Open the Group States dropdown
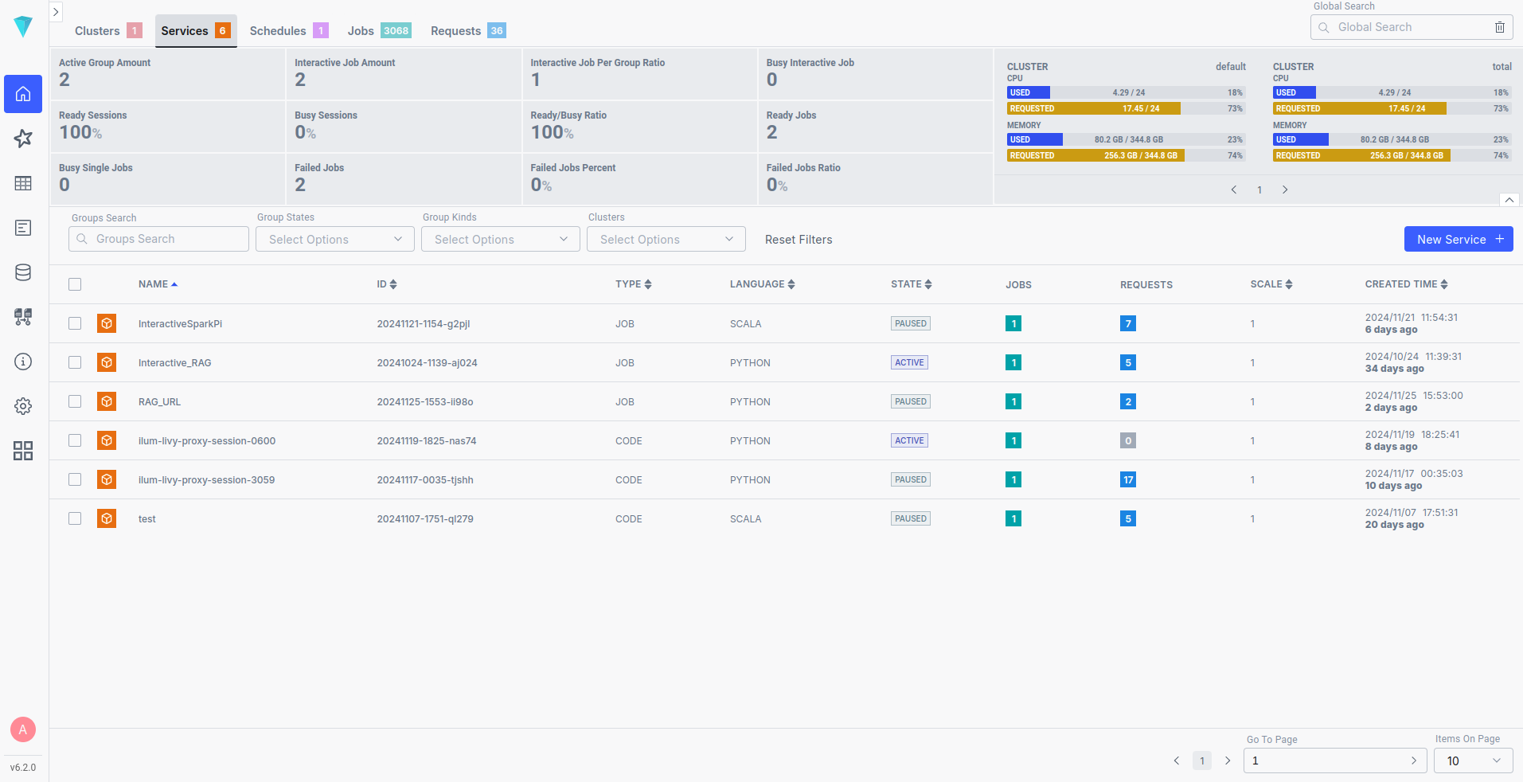 coord(334,239)
